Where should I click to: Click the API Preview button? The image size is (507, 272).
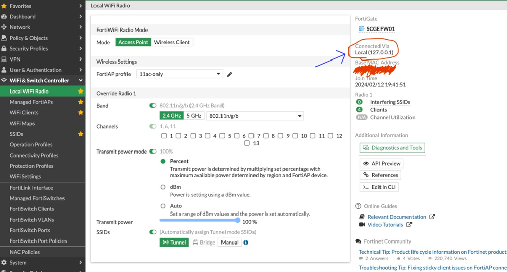382,163
